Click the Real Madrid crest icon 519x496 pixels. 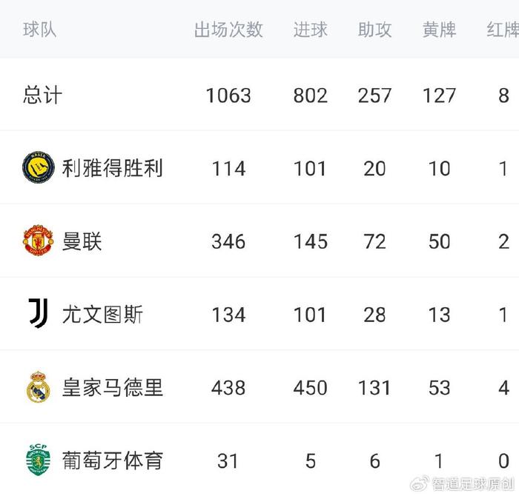point(38,387)
